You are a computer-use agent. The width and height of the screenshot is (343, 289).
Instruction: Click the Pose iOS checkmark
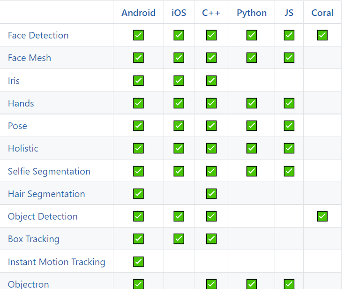(x=179, y=126)
